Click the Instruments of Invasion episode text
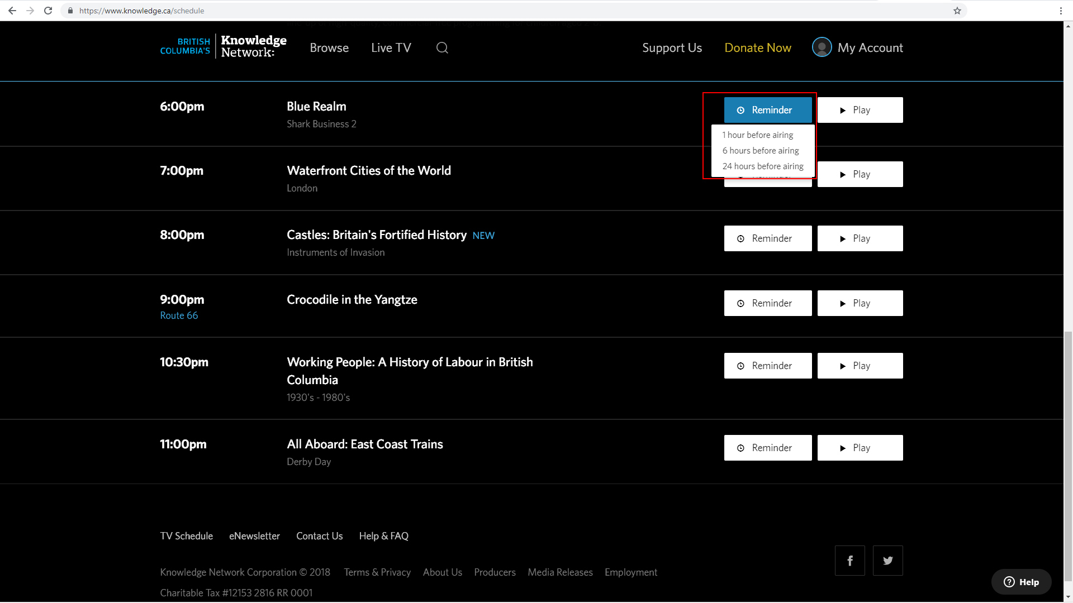 [336, 252]
